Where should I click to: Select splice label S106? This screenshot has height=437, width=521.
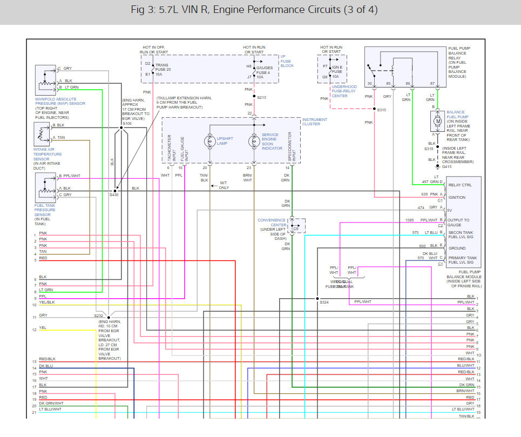tap(127, 123)
